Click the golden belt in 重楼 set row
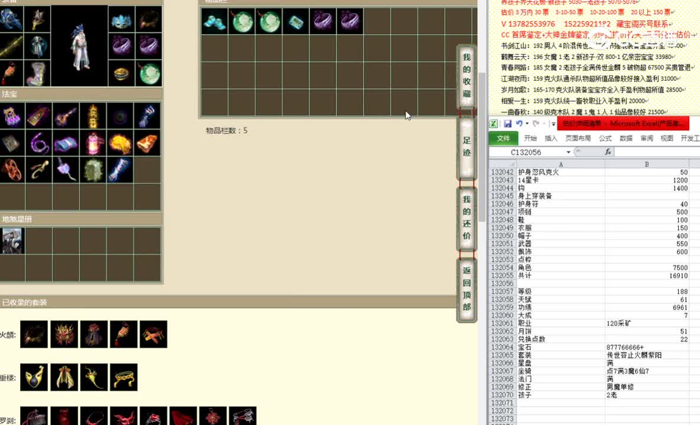Screen dimensions: 700x425 124,377
